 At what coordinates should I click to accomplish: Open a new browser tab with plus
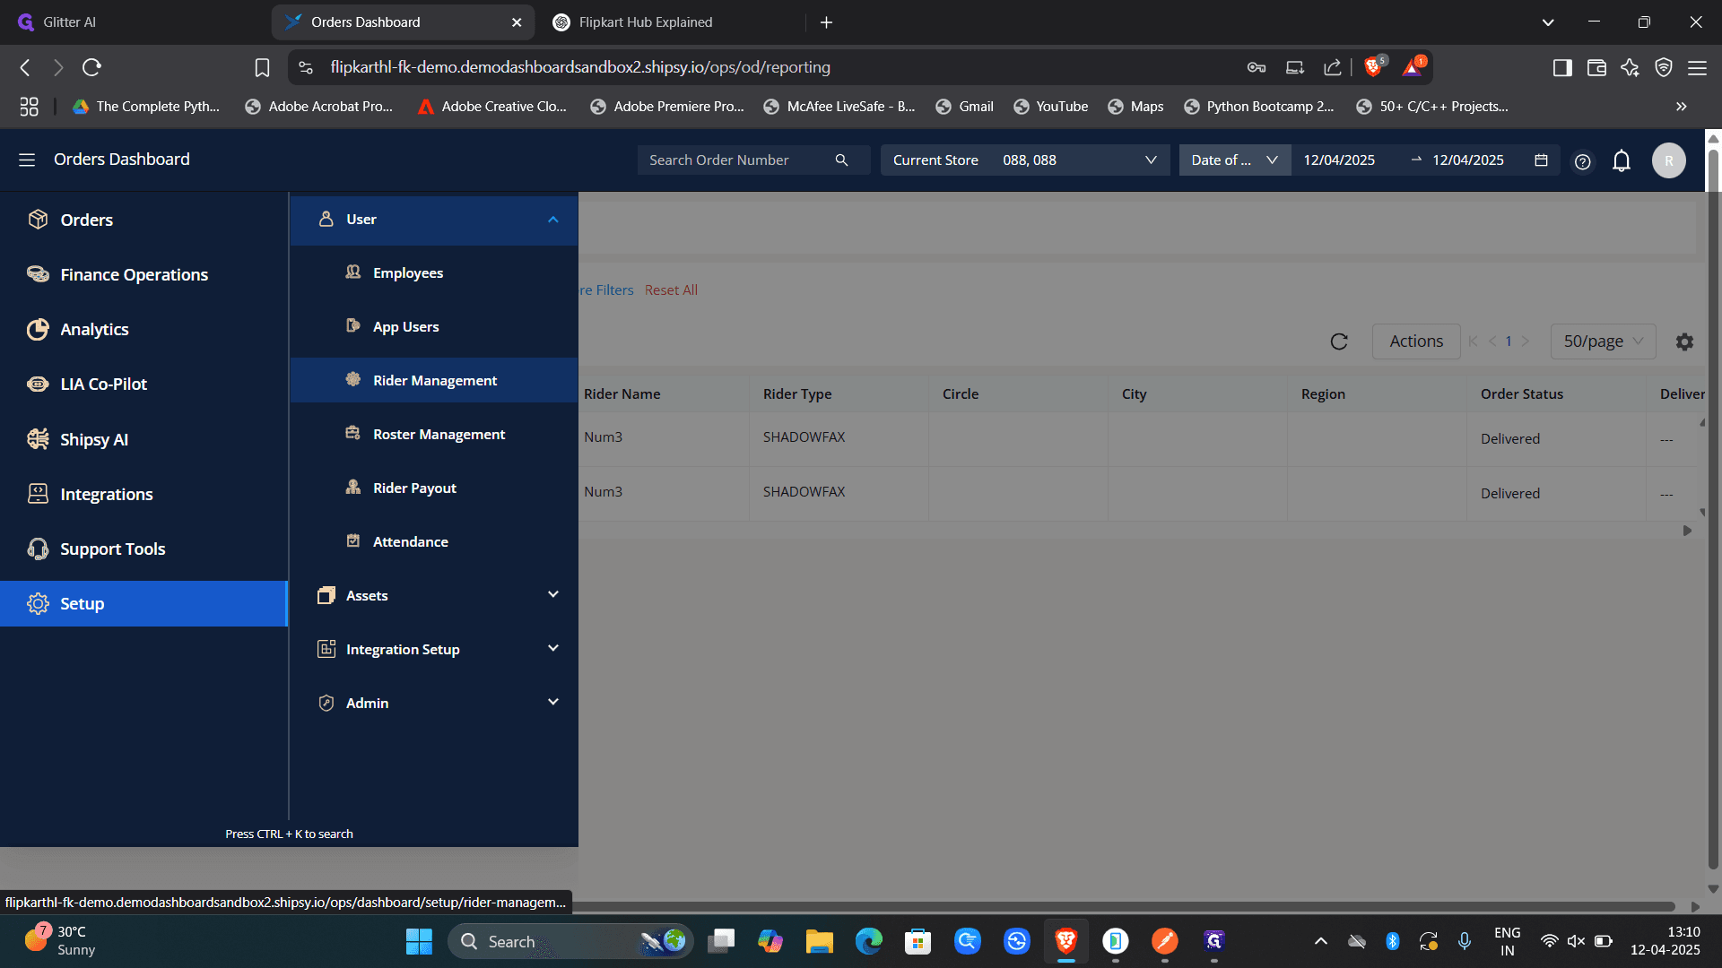(826, 22)
